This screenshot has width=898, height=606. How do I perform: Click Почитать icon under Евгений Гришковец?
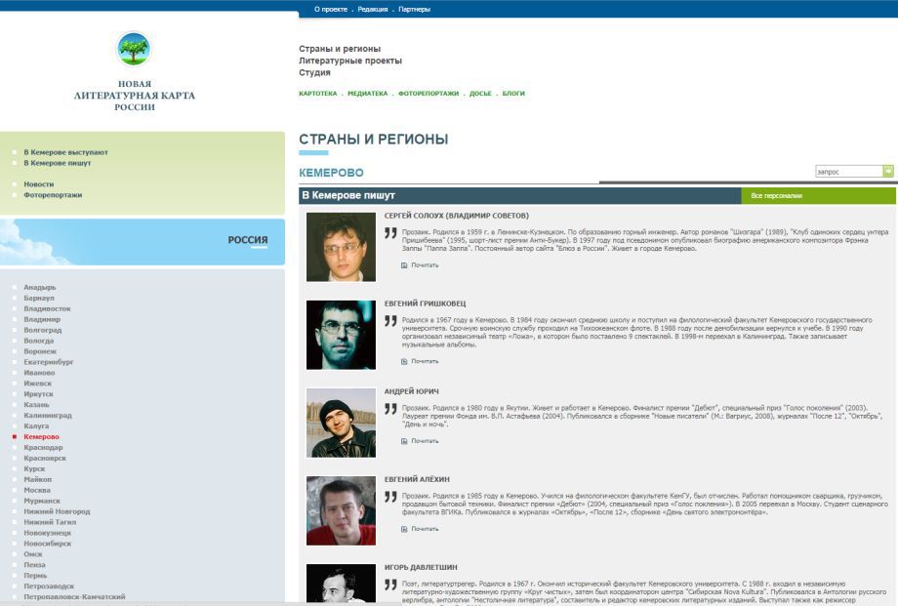404,361
